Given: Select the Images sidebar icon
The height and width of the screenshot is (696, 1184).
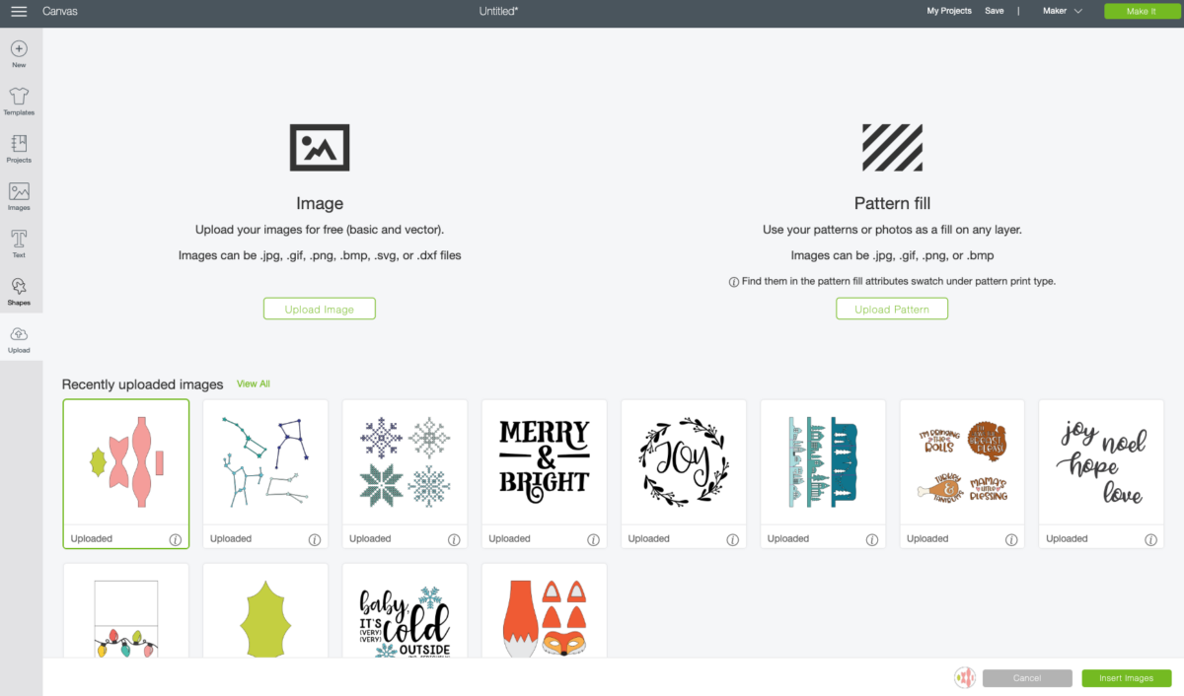Looking at the screenshot, I should 19,191.
